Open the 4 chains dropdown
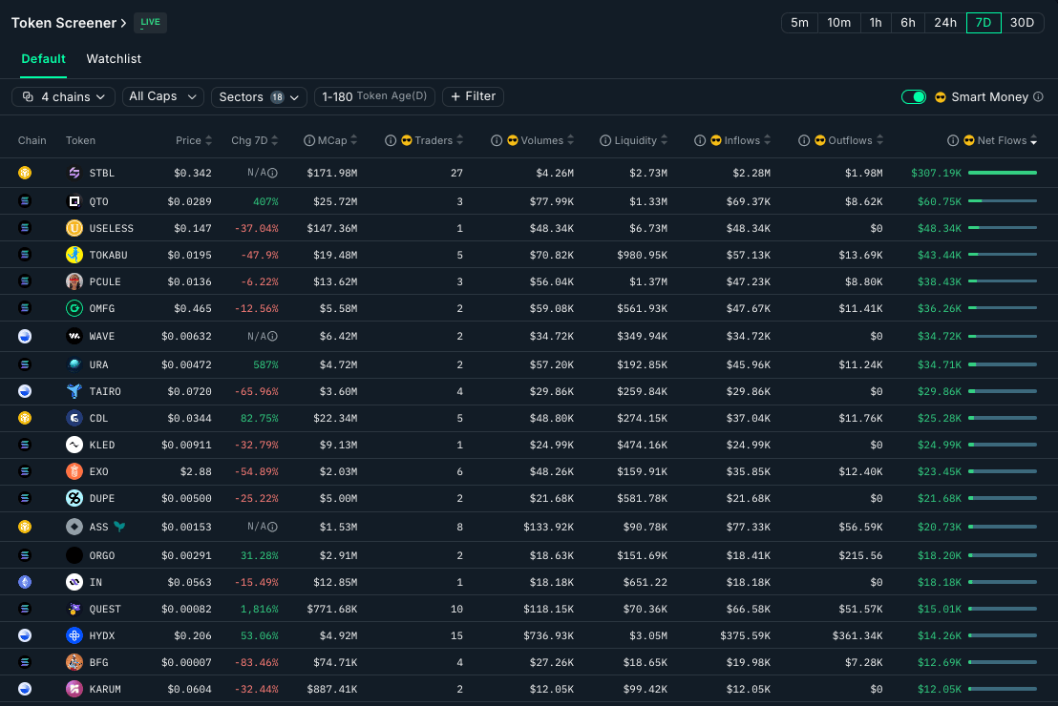1058x706 pixels. coord(63,96)
